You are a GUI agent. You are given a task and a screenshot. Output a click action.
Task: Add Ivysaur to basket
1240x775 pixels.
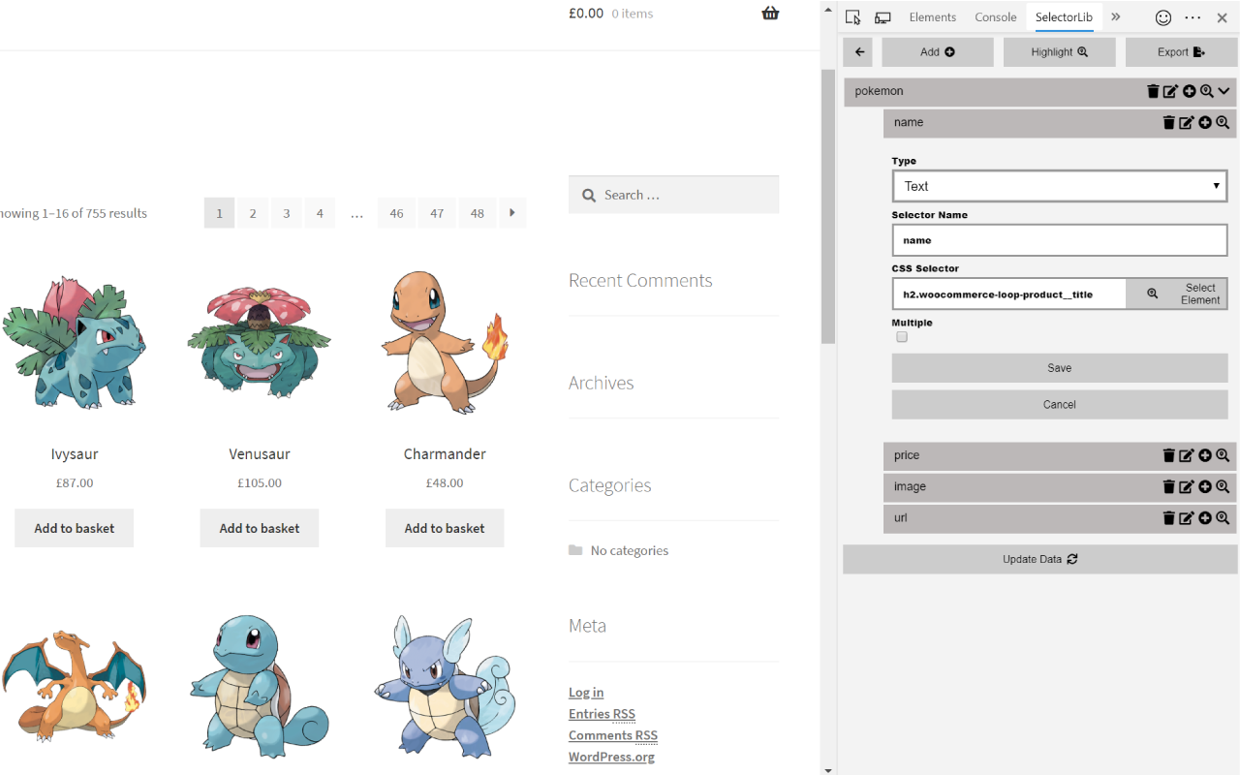[75, 528]
